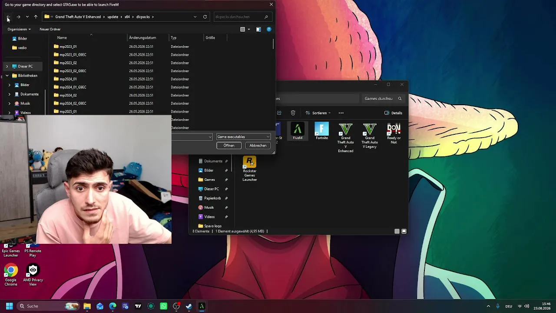
Task: Toggle the Details pane in Games window
Action: point(394,113)
